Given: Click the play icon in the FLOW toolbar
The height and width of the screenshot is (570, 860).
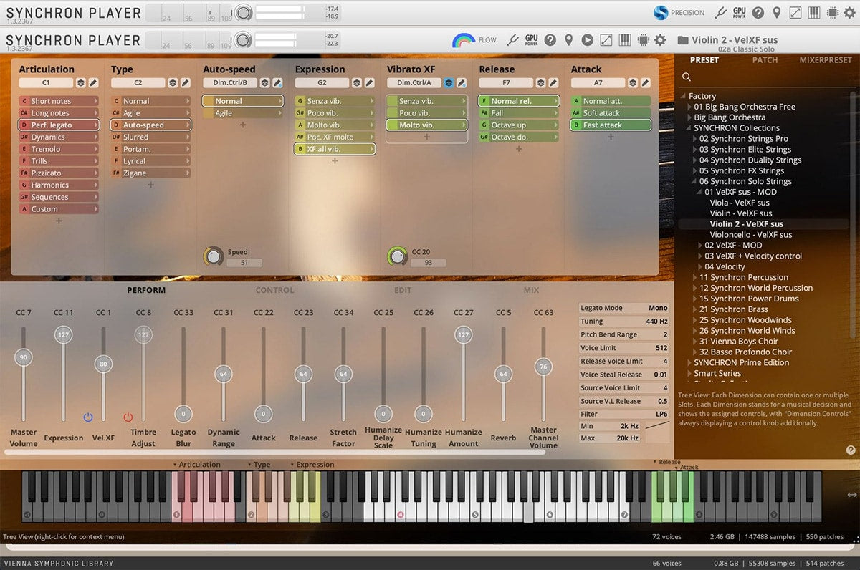Looking at the screenshot, I should click(x=588, y=40).
